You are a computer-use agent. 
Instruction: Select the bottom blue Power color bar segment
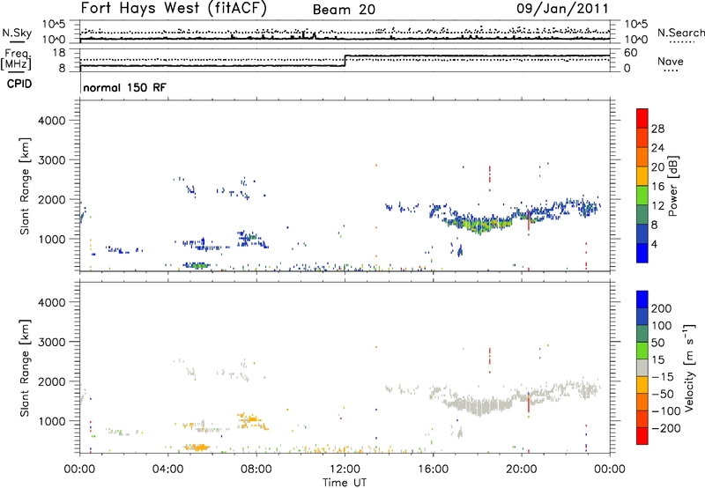642,253
